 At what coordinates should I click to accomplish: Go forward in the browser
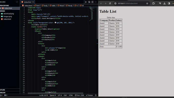click(x=105, y=3)
